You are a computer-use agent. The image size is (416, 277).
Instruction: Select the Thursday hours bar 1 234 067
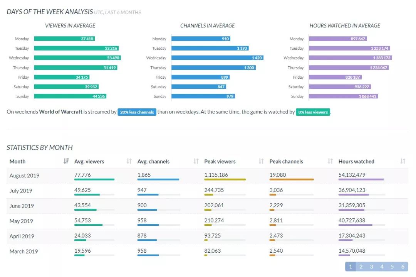[x=349, y=68]
